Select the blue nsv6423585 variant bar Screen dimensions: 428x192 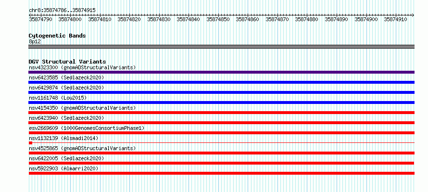[x=221, y=82]
